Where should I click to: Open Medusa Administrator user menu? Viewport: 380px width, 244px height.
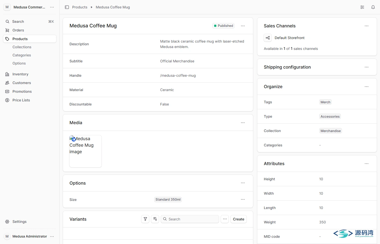tap(30, 236)
